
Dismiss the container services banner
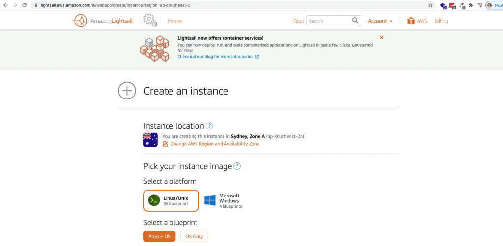coord(382,38)
